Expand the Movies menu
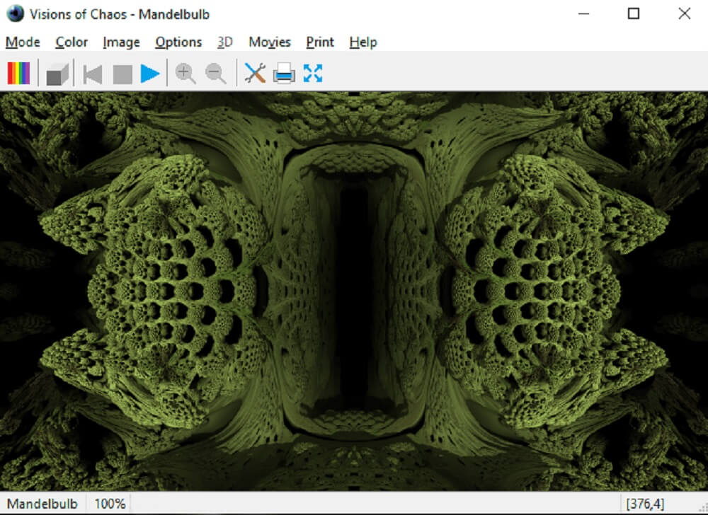Viewport: 708px width, 515px height. click(270, 42)
